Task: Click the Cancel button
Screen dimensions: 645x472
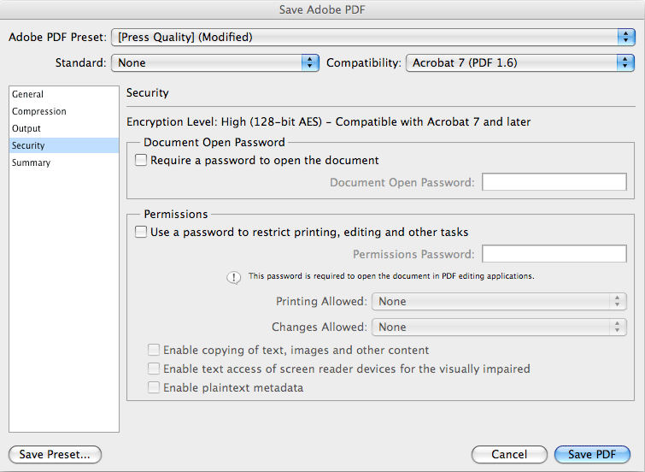Action: [509, 454]
